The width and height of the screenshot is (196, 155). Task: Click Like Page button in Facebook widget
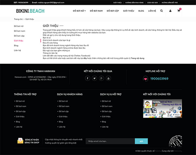(151, 115)
